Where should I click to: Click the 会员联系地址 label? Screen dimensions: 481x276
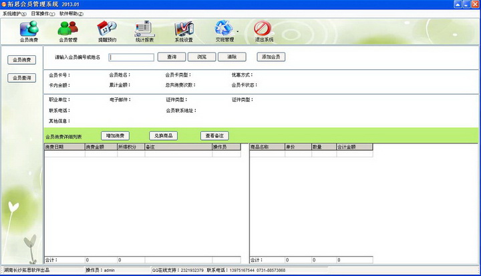[x=181, y=111]
